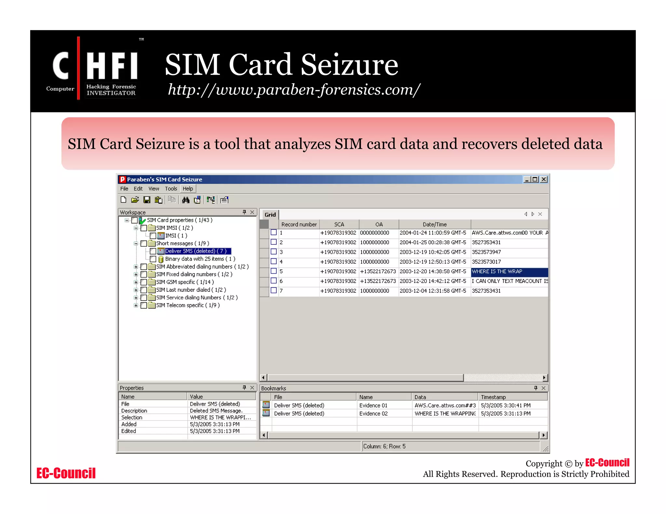The width and height of the screenshot is (666, 514).
Task: Select the Deliver SMS (deleted) tree item
Action: click(x=198, y=251)
